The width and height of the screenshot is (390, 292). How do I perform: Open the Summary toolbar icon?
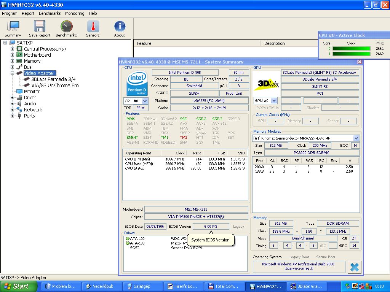coord(13,29)
